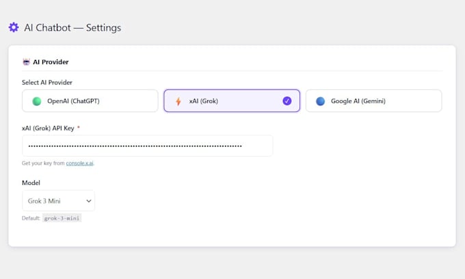Click the xAI (Grok) API Key label
This screenshot has width=465, height=279.
[x=48, y=128]
